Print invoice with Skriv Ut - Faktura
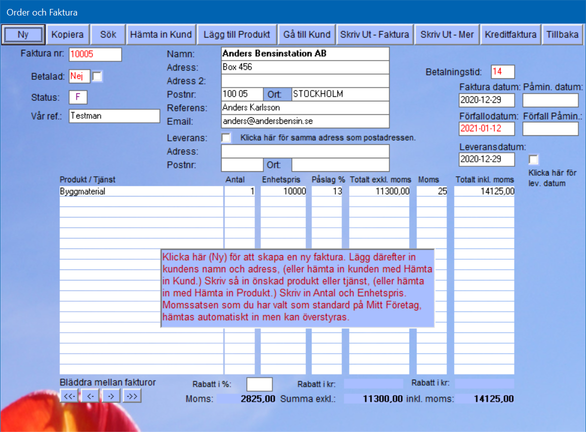This screenshot has height=432, width=586. 374,34
